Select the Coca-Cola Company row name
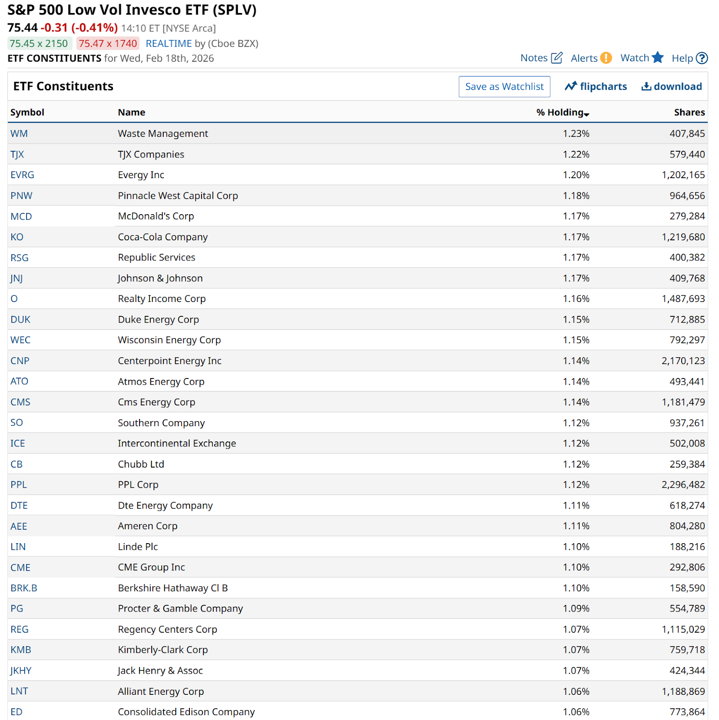The height and width of the screenshot is (720, 719). click(163, 237)
